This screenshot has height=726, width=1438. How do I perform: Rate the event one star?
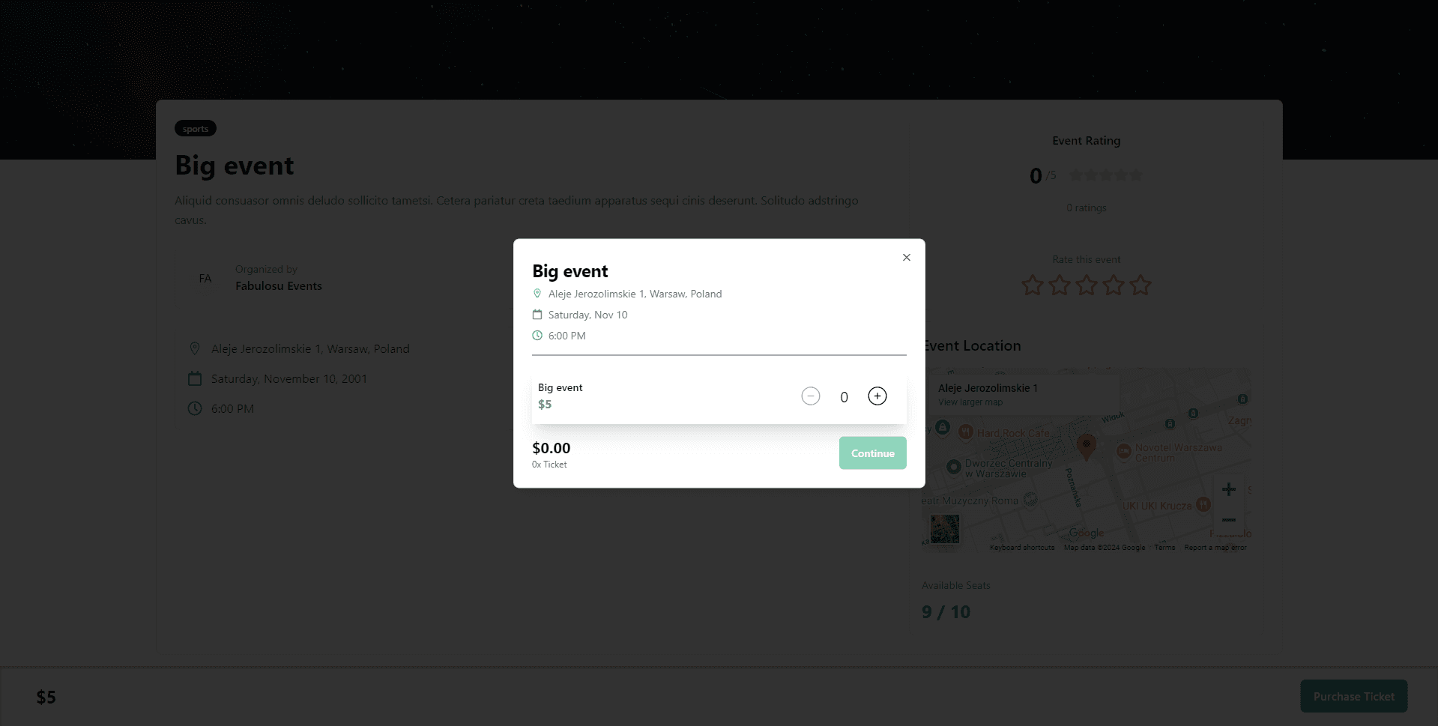click(1032, 285)
